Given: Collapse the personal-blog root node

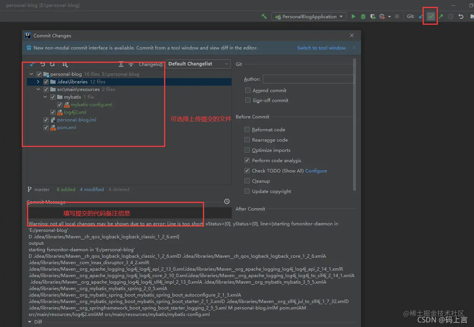Looking at the screenshot, I should pyautogui.click(x=31, y=74).
